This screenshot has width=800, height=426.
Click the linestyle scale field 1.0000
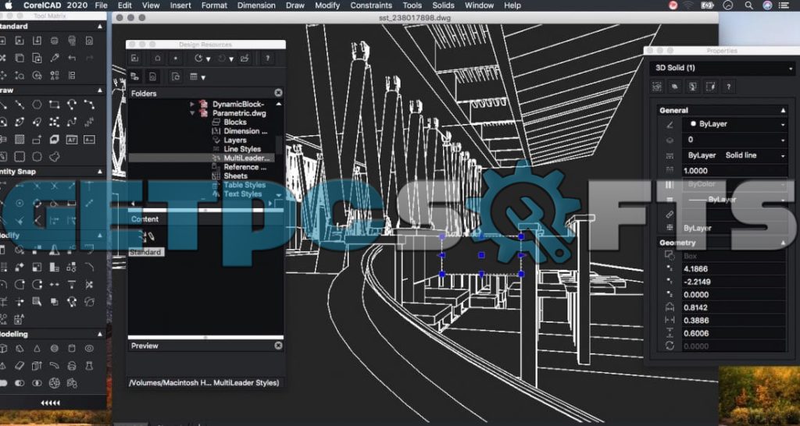coord(734,171)
